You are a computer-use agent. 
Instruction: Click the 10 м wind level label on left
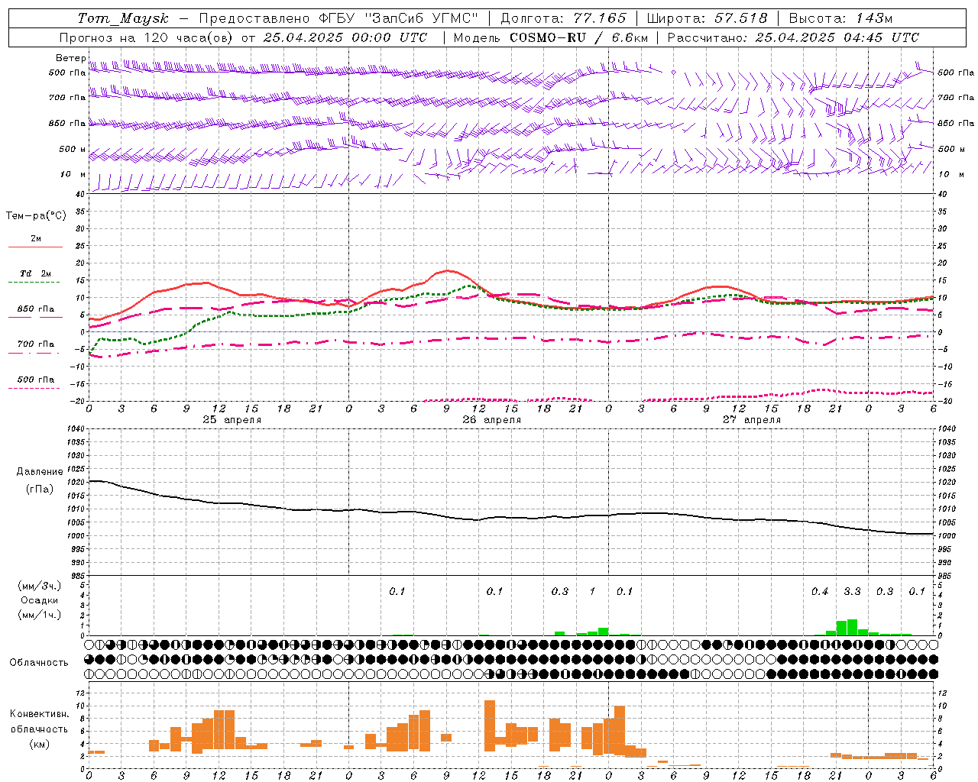74,175
